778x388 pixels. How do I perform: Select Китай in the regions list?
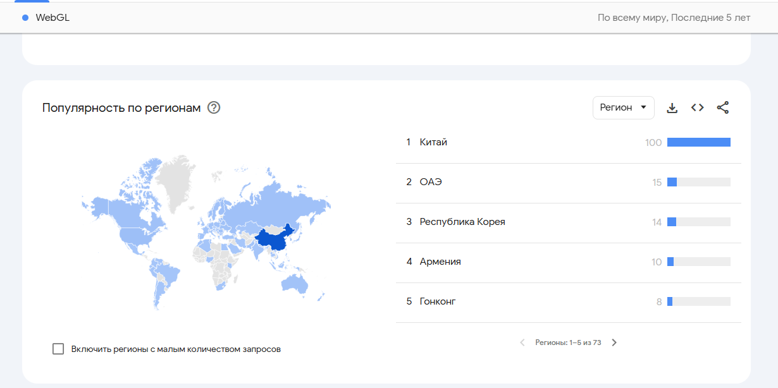433,142
